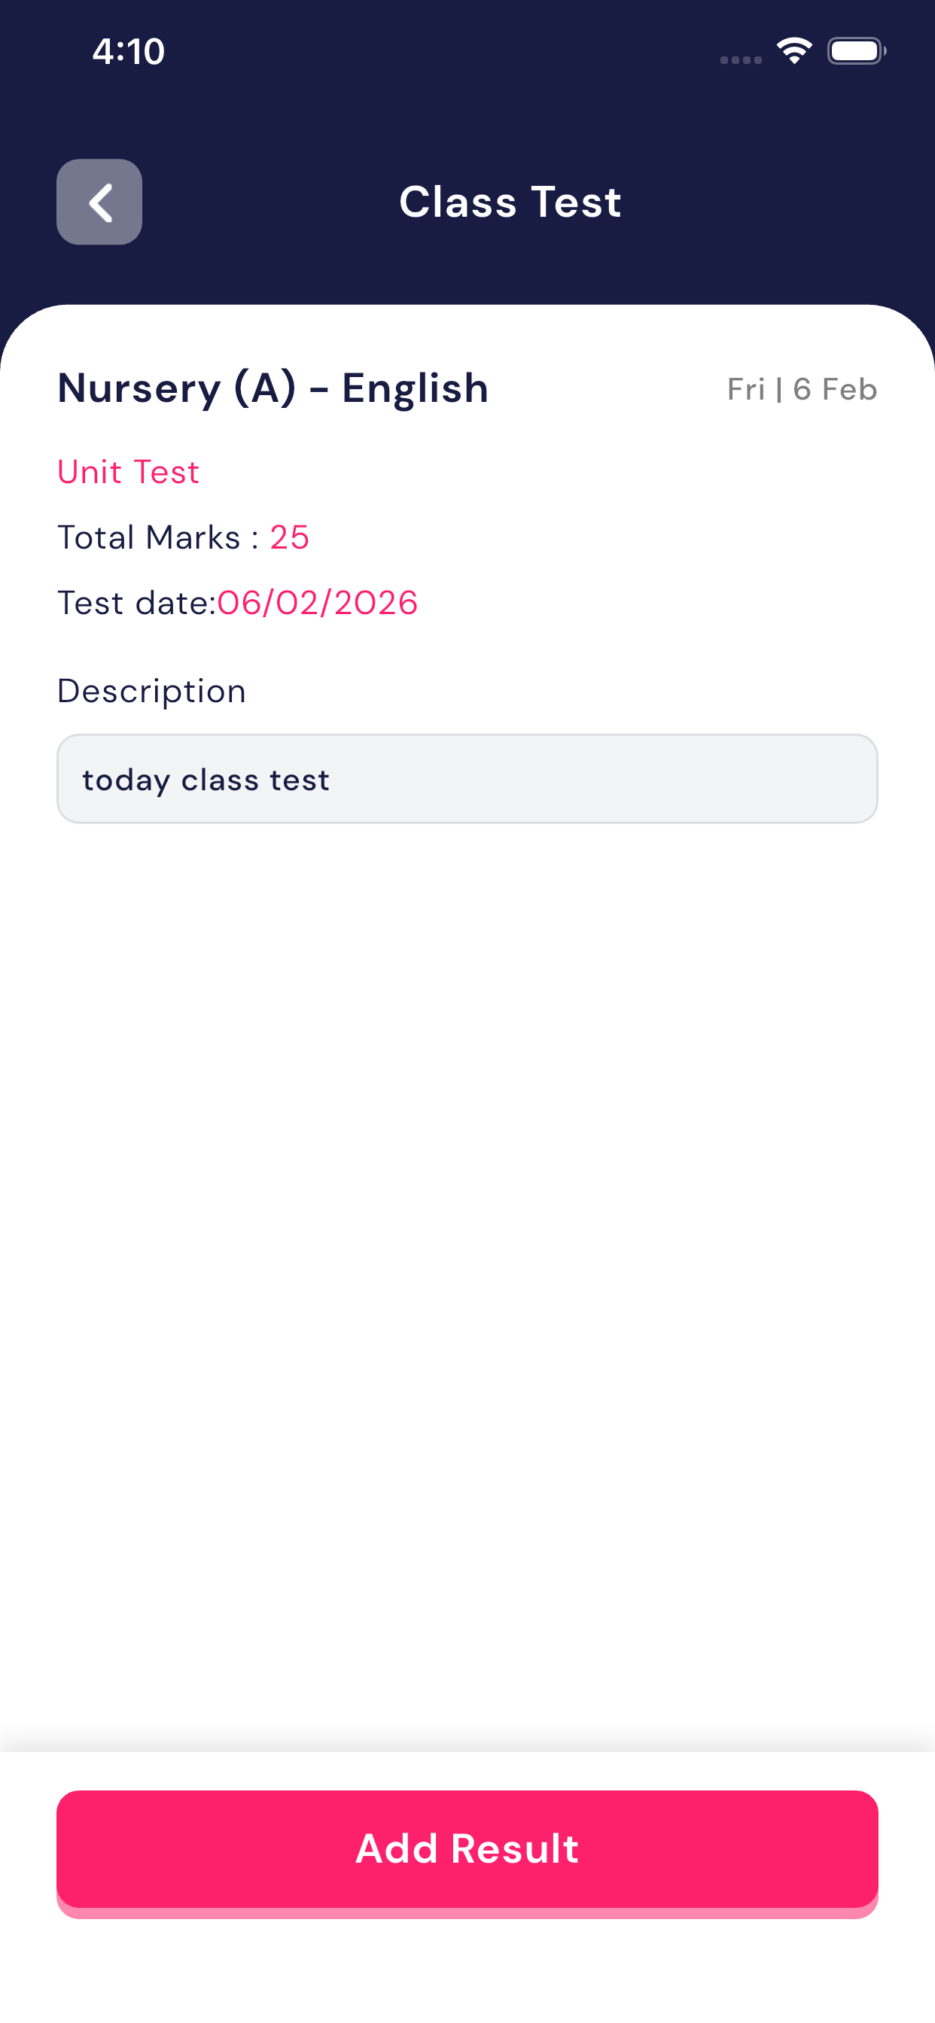
Task: Click the Test date label
Action: tap(136, 603)
